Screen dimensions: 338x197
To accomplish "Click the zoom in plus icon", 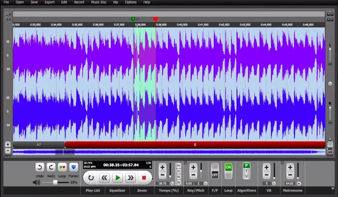I will click(x=8, y=144).
